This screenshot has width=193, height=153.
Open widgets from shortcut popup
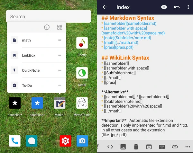(60, 27)
